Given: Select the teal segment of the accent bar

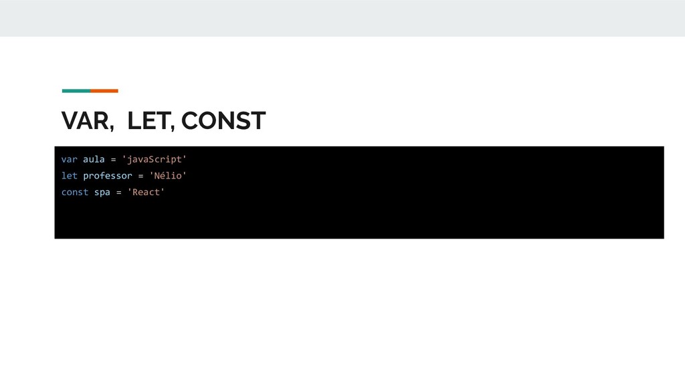Looking at the screenshot, I should point(76,91).
